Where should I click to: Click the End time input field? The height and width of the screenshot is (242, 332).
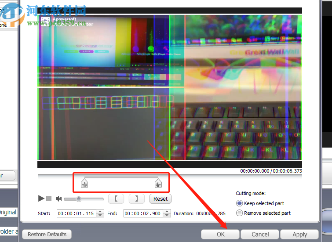pos(143,213)
